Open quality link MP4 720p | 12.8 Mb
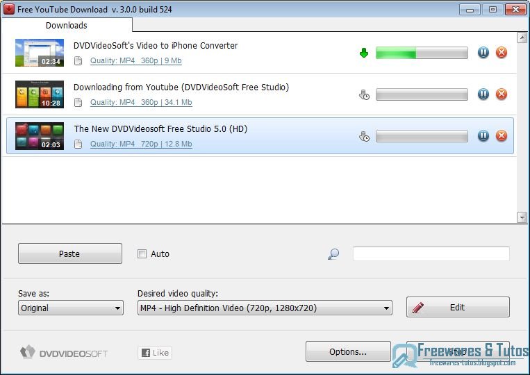Viewport: 530px width, 375px height. click(x=141, y=144)
